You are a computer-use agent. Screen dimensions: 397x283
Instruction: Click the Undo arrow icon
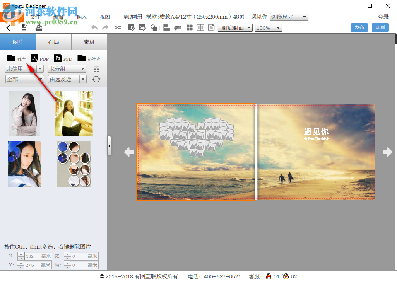(x=94, y=27)
